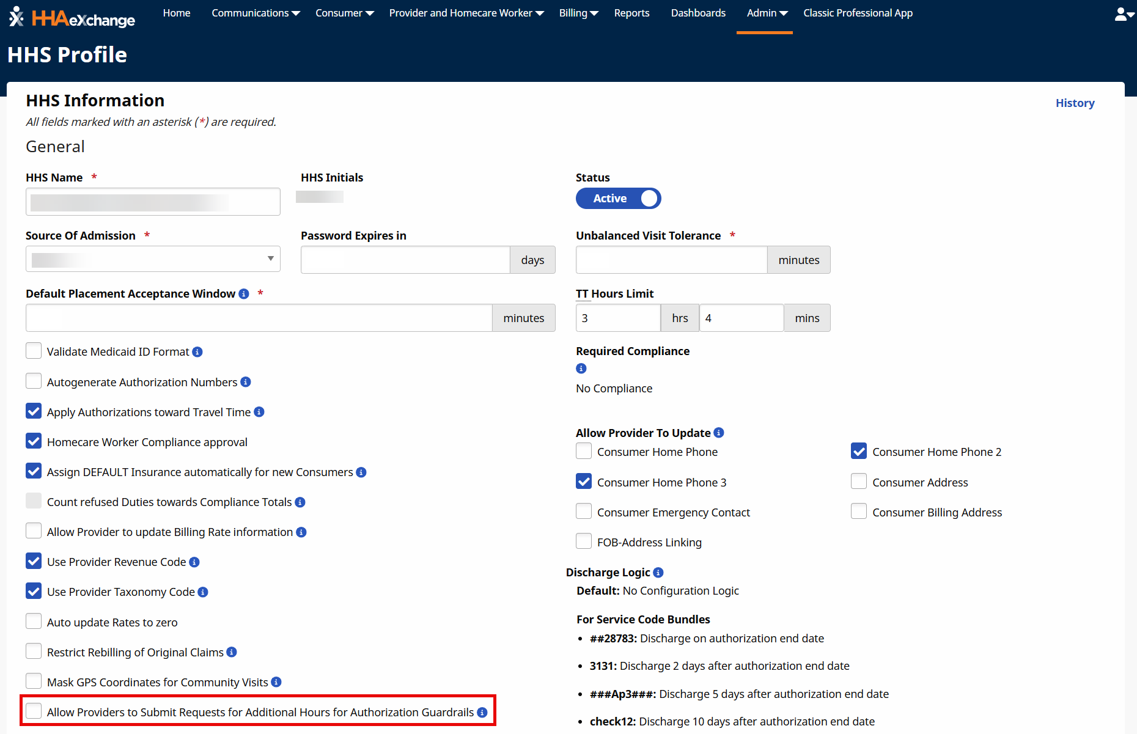Expand the Billing menu dropdown
This screenshot has height=734, width=1137.
[578, 13]
